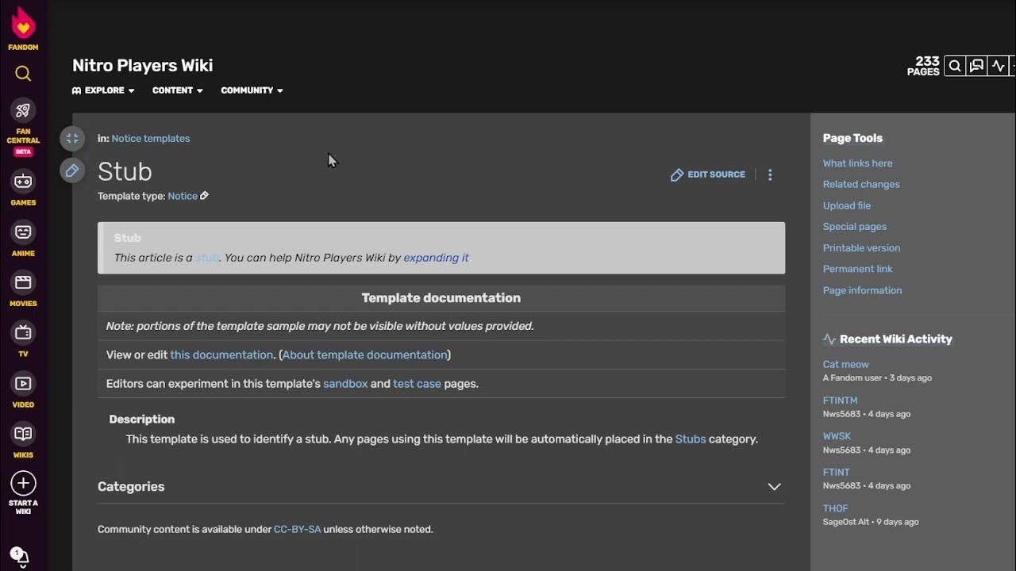Open the TV section icon
This screenshot has height=571, width=1016.
click(23, 333)
